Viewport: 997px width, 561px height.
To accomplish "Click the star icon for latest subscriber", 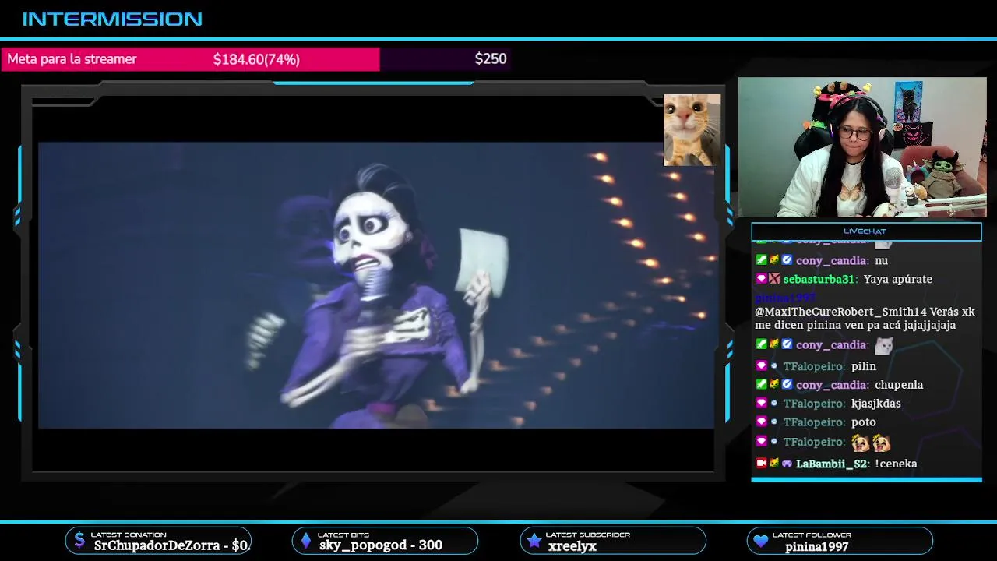I will 534,540.
